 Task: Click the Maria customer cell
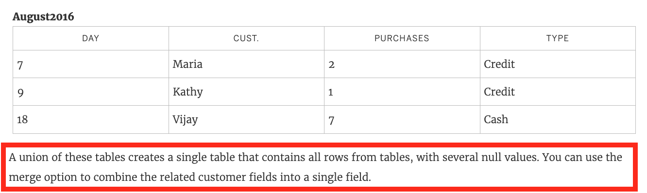(246, 64)
